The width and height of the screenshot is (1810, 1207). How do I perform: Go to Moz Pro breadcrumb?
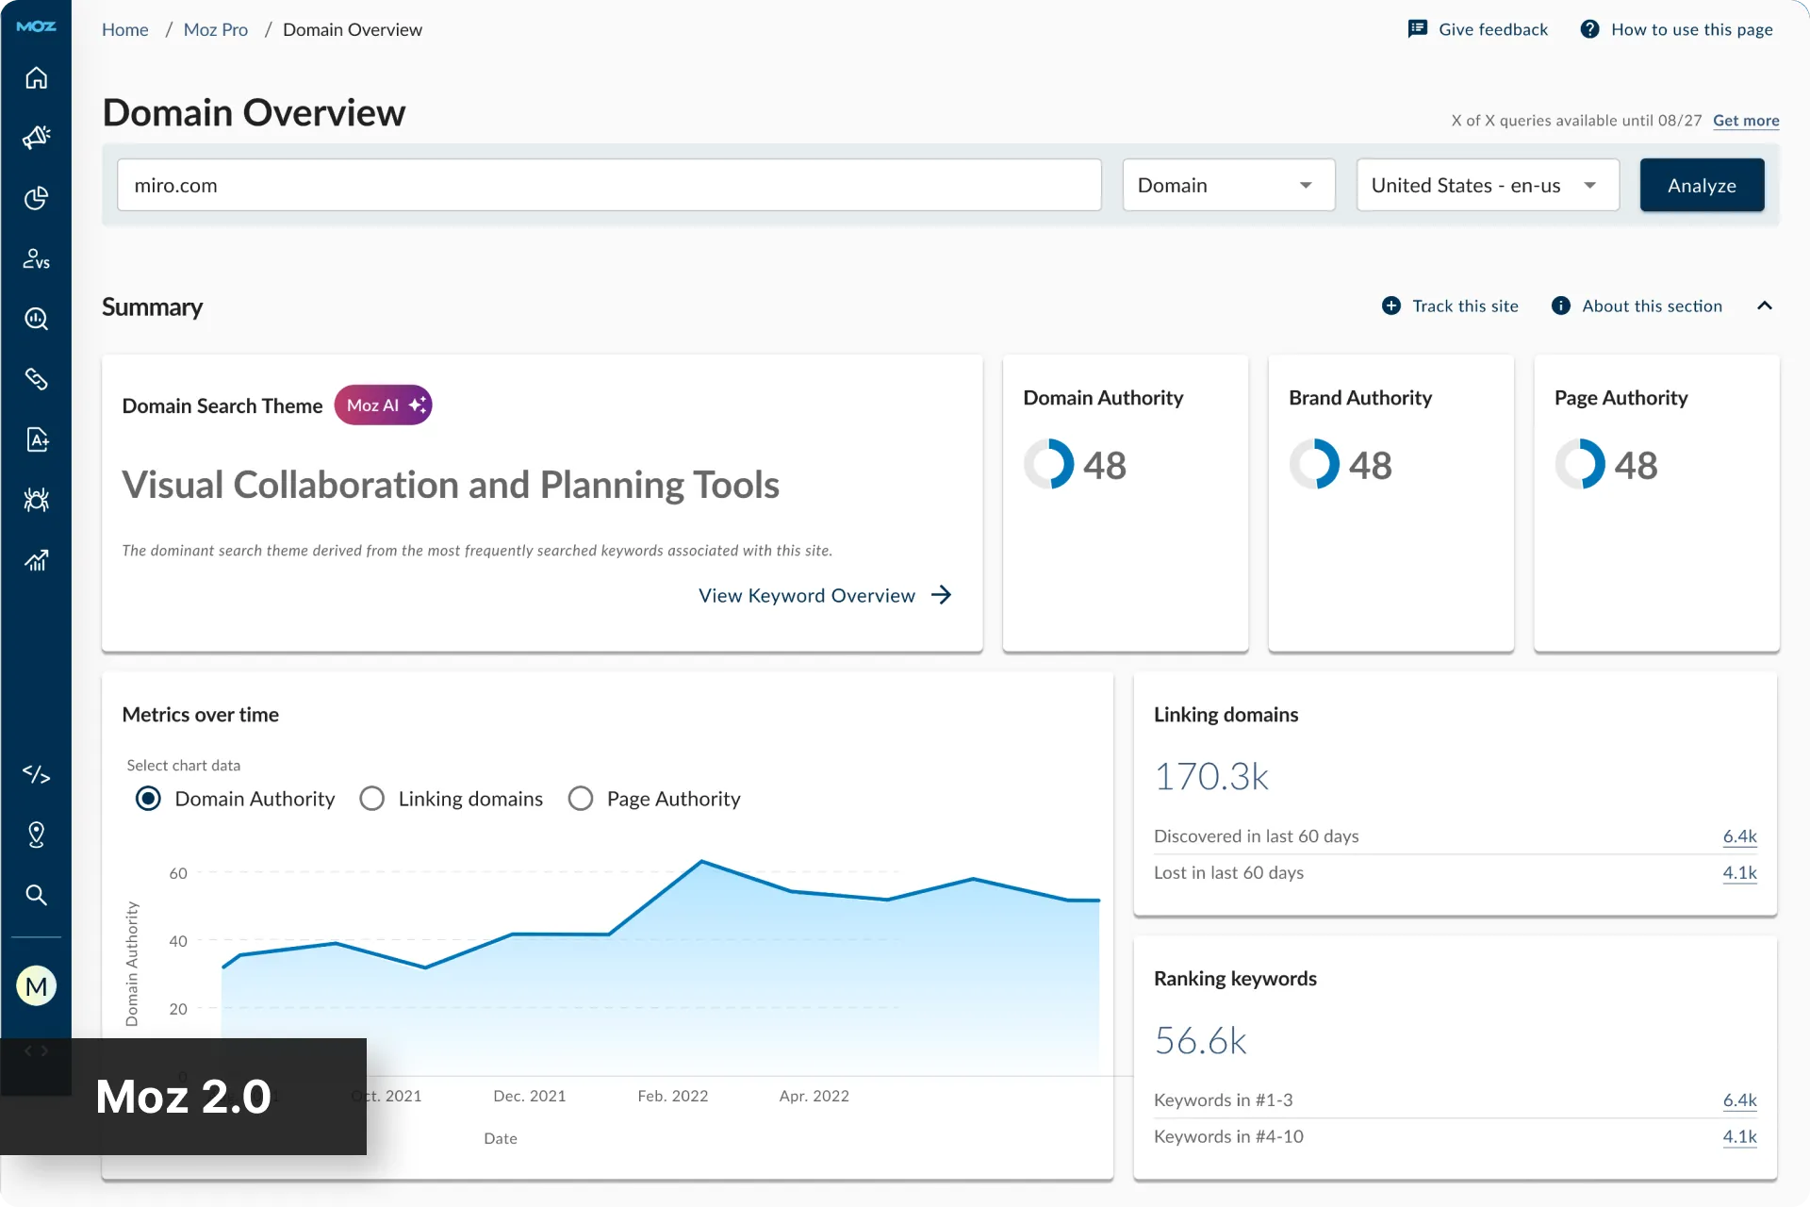pos(215,29)
